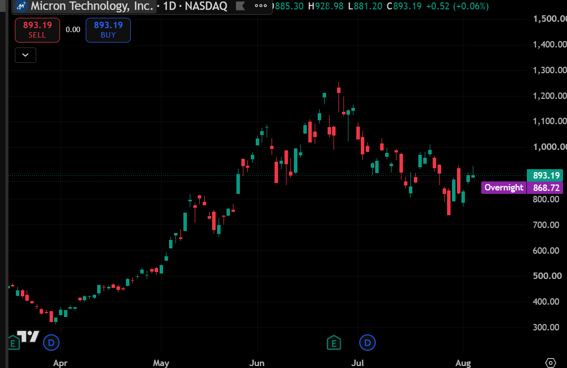Viewport: 567px width, 368px height.
Task: Click the 300.00 price axis label
Action: click(546, 327)
